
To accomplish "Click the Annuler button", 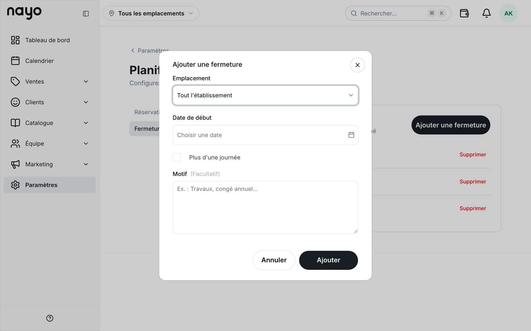I will pyautogui.click(x=274, y=260).
